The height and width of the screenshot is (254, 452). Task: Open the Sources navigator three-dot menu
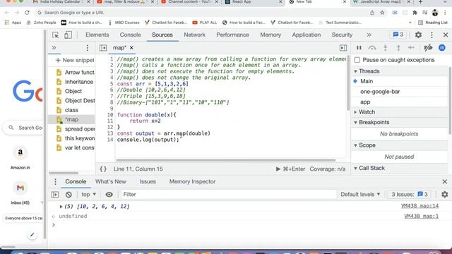coord(88,48)
